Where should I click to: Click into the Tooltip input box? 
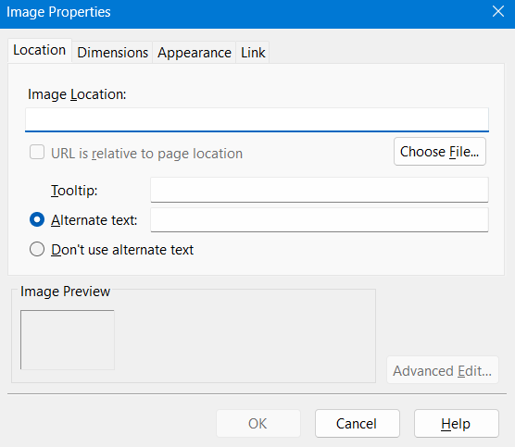point(320,190)
